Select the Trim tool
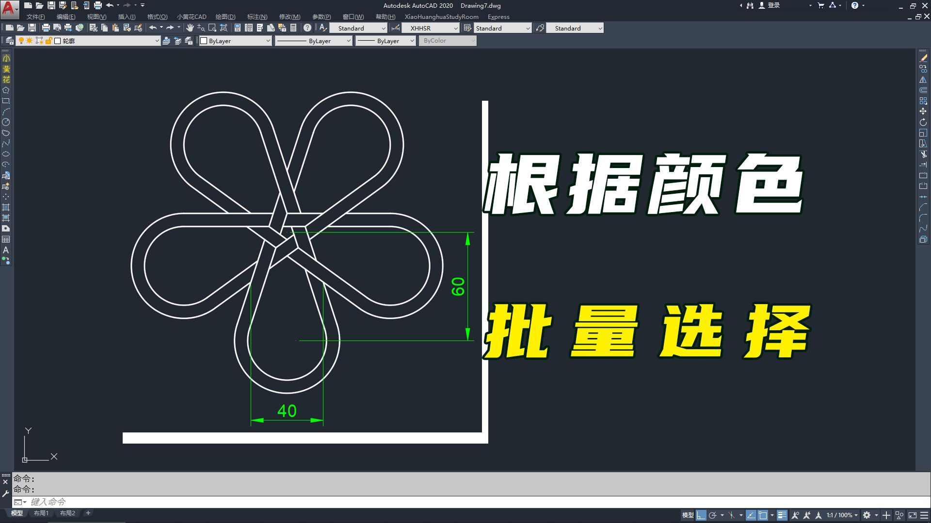 [923, 154]
